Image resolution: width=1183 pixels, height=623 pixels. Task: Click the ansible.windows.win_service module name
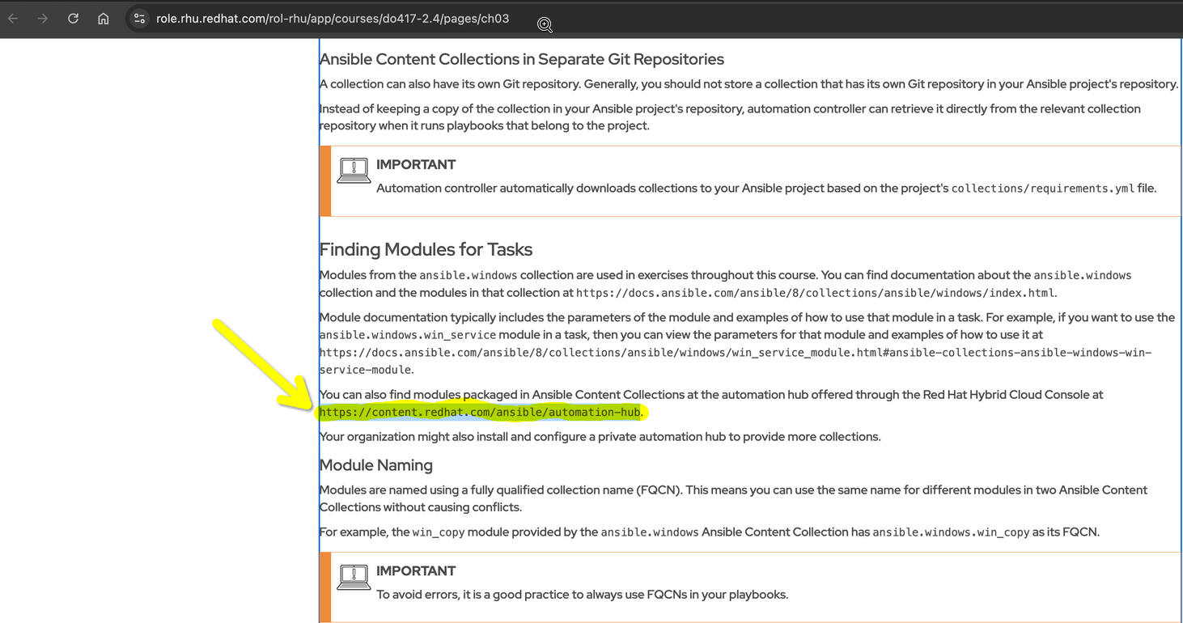pyautogui.click(x=407, y=335)
